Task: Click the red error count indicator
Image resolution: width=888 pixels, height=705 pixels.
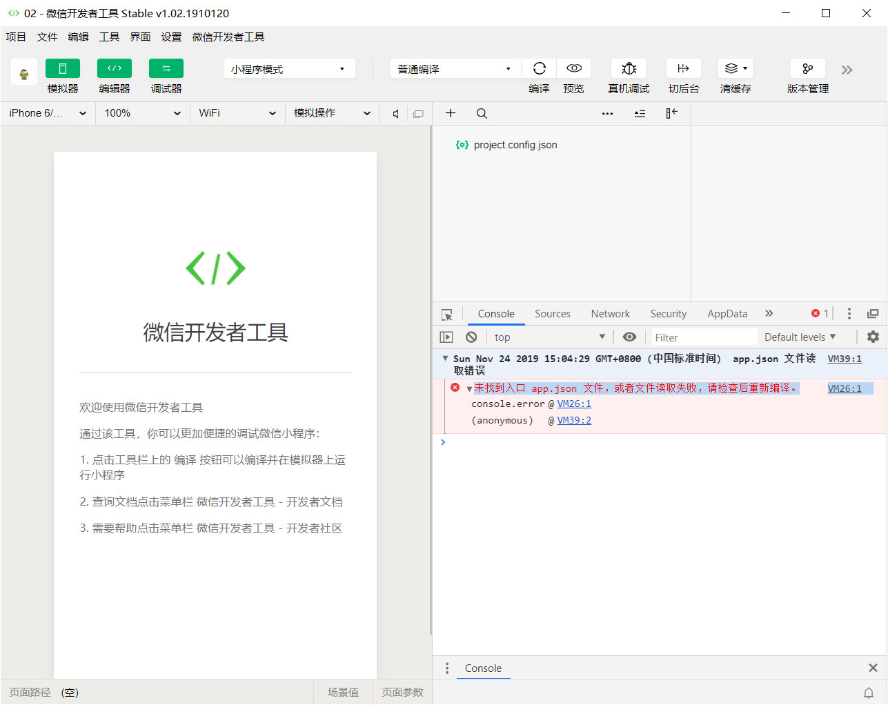Action: 820,313
